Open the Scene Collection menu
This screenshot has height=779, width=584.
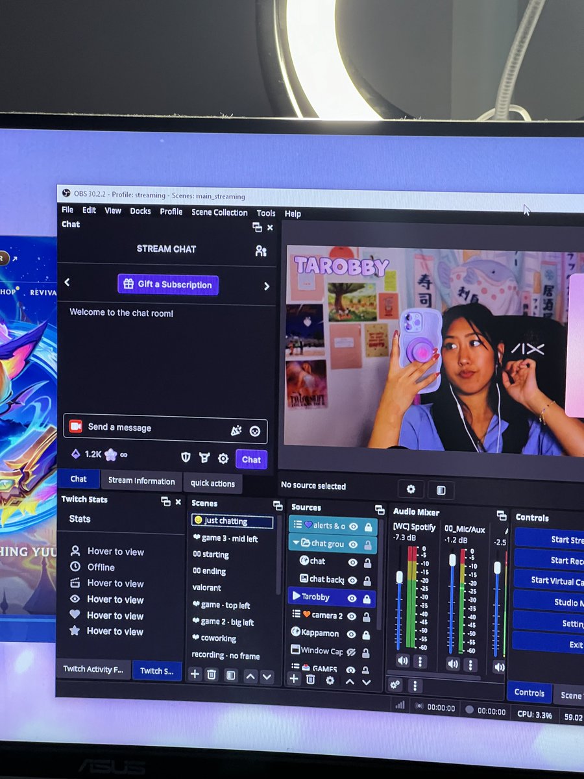[x=219, y=212]
